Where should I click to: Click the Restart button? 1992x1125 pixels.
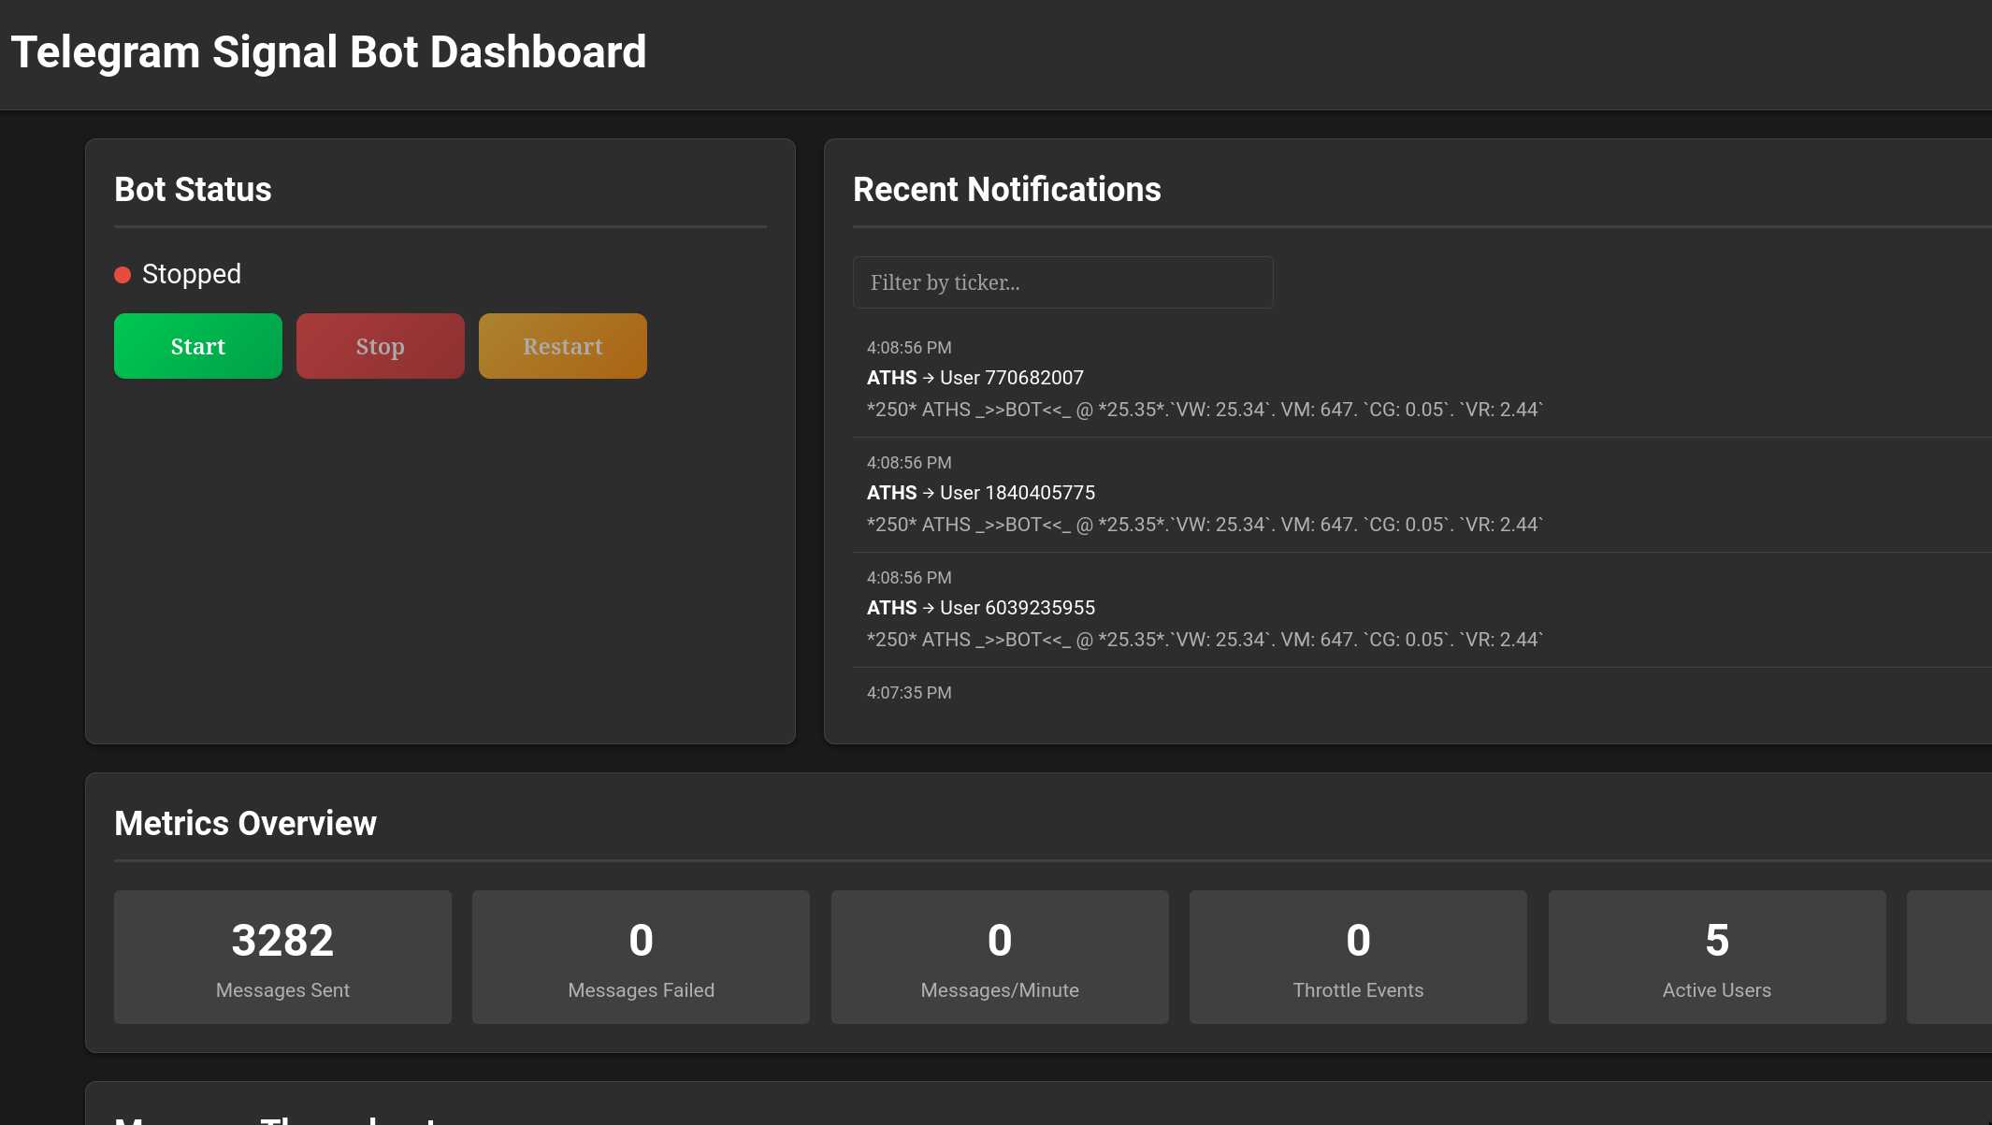[x=562, y=346]
